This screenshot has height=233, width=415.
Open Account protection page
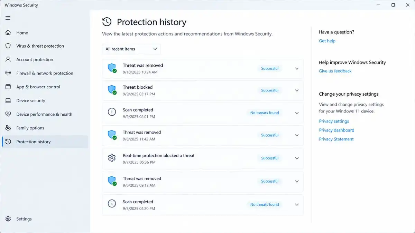45,59
